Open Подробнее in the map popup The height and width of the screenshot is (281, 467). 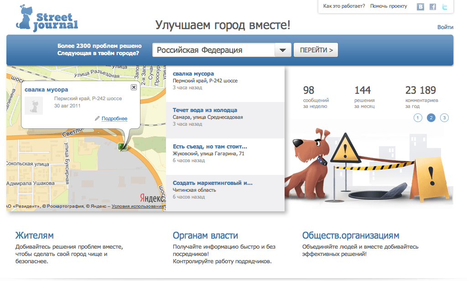click(115, 119)
